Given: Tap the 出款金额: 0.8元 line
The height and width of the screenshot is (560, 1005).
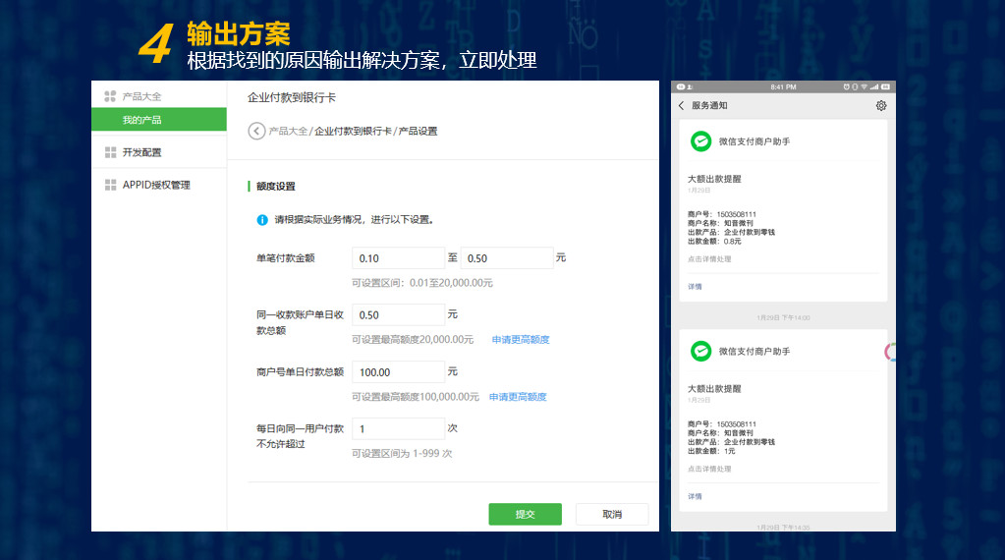Looking at the screenshot, I should [714, 242].
